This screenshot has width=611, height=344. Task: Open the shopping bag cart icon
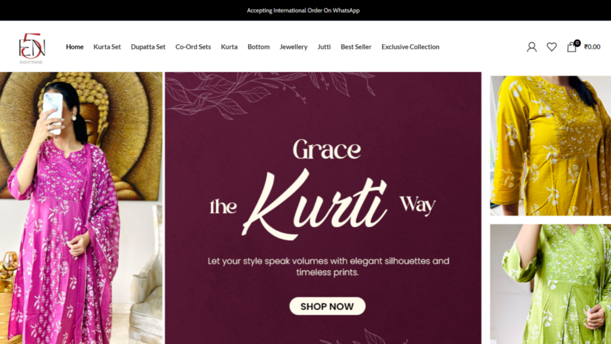[572, 47]
